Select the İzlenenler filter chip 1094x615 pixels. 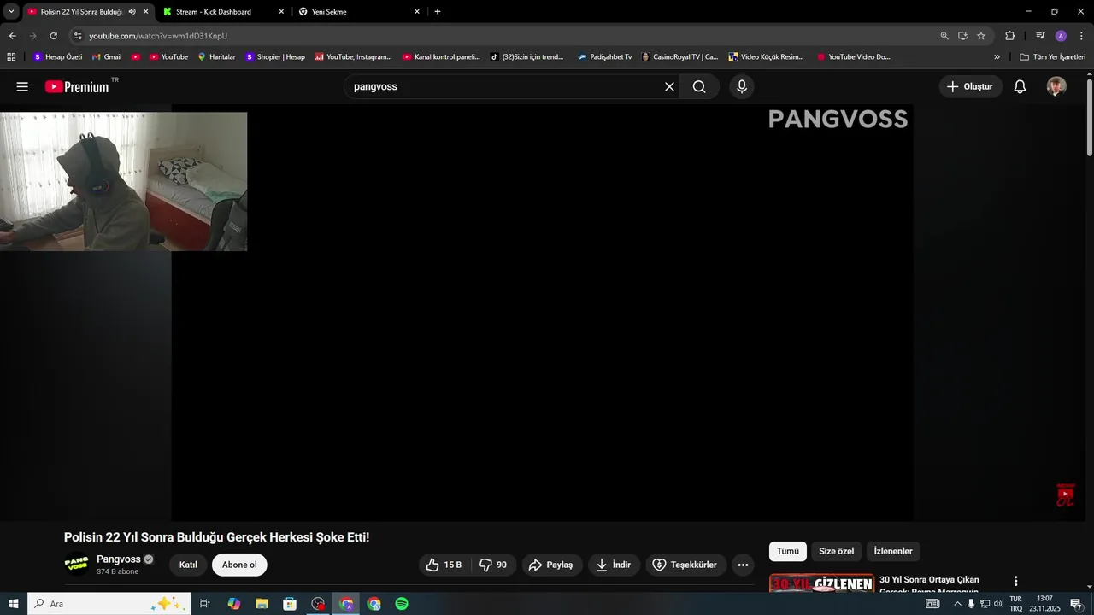[893, 551]
